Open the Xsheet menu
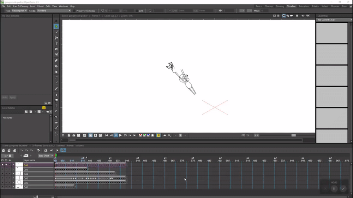The image size is (353, 198). (40, 6)
